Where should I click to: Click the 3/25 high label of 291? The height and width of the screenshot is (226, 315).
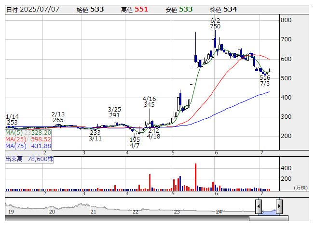point(114,113)
